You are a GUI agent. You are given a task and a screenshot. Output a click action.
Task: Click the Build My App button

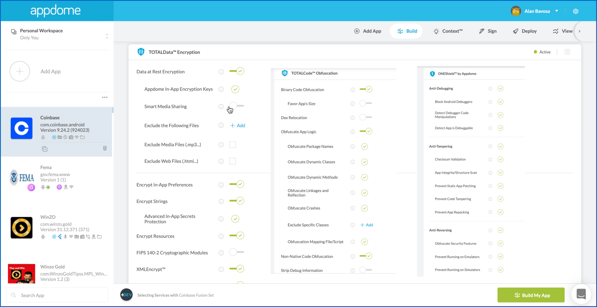(x=531, y=295)
